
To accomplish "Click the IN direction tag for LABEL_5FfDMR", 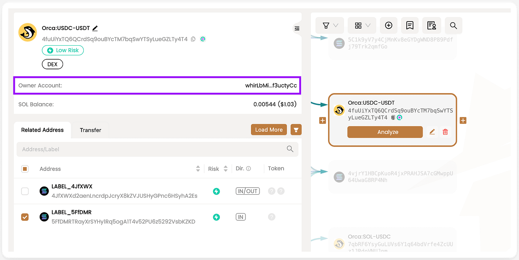I will (241, 217).
